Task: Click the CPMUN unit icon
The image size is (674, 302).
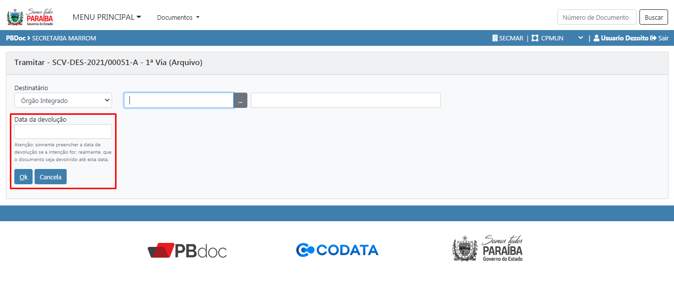Action: pos(535,38)
